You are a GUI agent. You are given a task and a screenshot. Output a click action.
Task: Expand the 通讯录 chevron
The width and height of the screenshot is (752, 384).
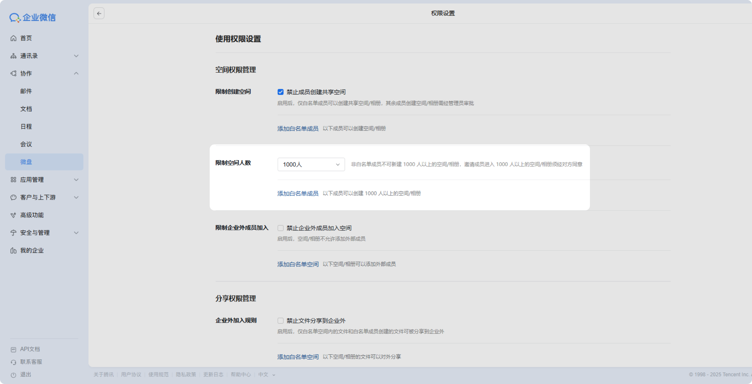click(76, 56)
